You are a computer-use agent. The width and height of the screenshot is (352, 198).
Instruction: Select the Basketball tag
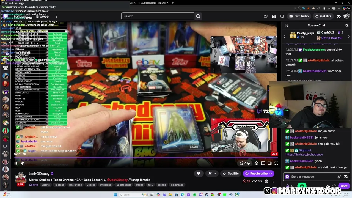click(x=75, y=185)
